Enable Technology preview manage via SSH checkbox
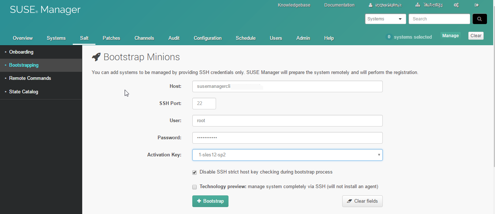Viewport: 495px width, 214px height. pyautogui.click(x=194, y=187)
